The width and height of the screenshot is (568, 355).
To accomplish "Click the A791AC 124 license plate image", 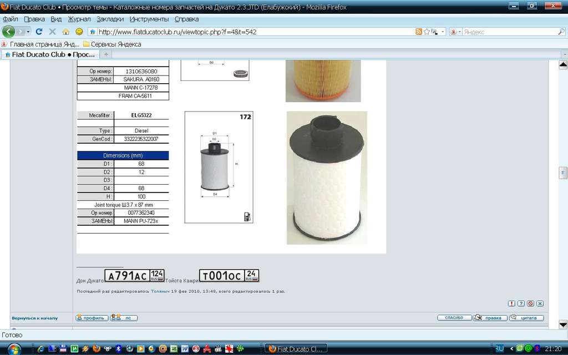I will [134, 276].
